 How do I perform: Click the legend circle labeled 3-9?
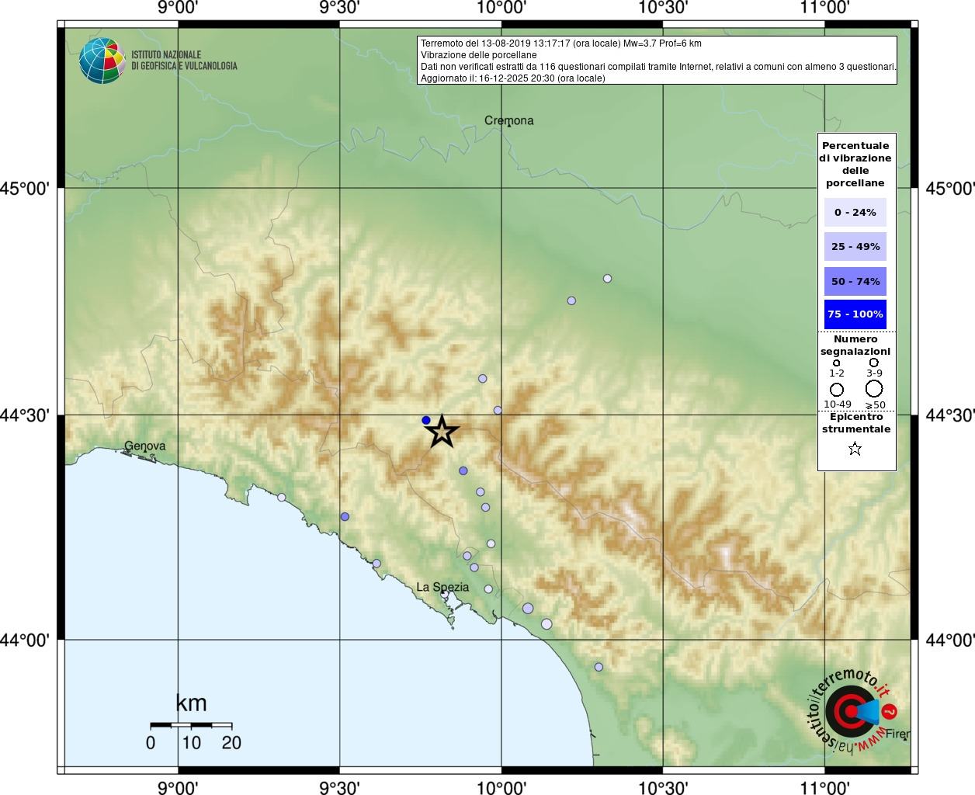(874, 363)
